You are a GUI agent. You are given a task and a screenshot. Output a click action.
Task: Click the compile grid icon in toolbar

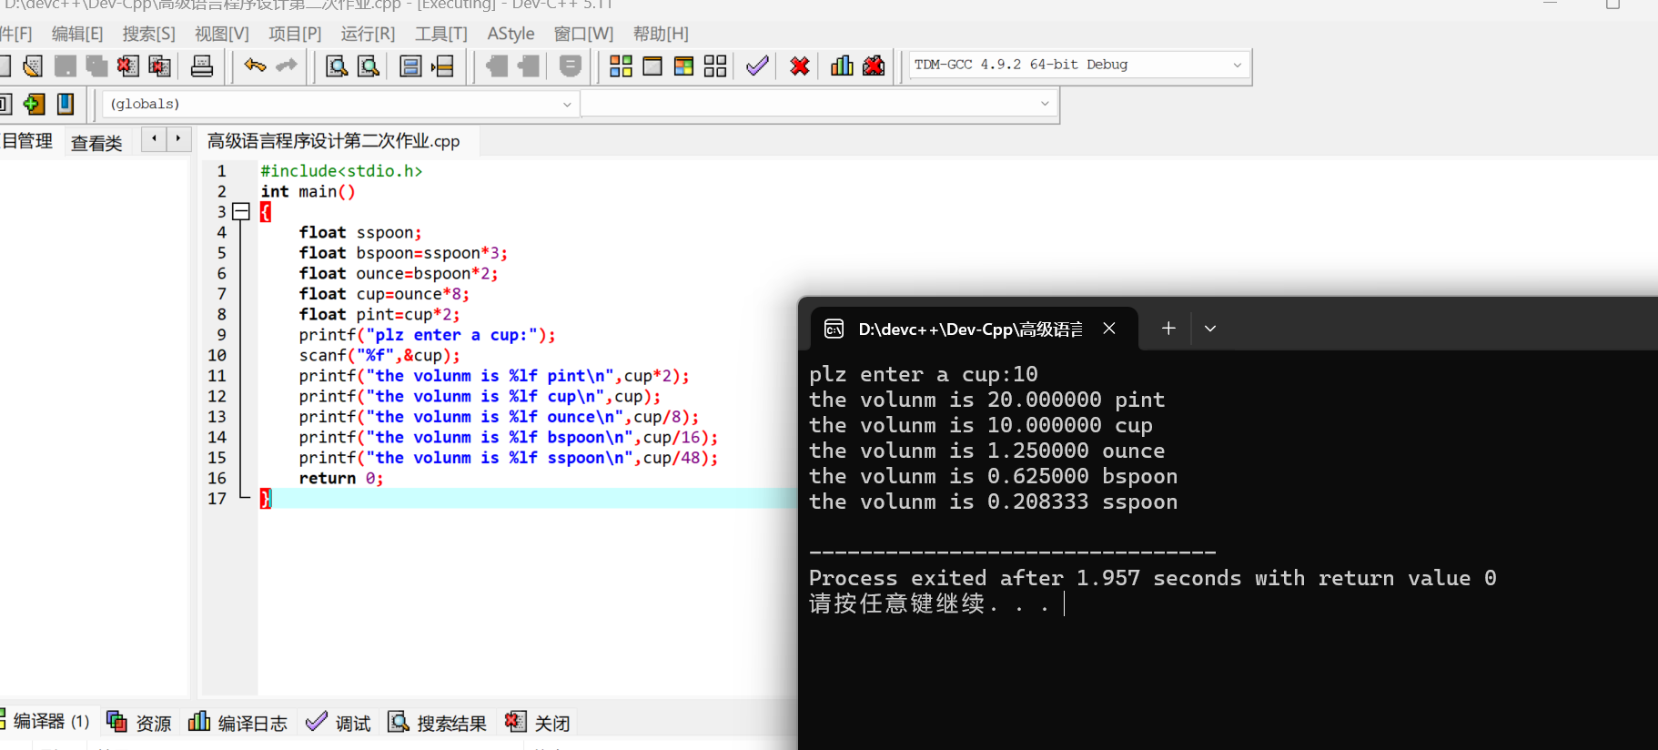point(621,66)
